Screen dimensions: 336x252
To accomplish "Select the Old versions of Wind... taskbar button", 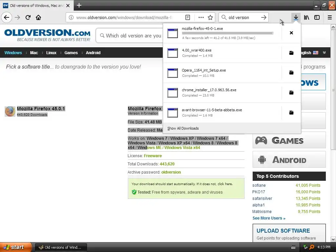I will tap(61, 247).
